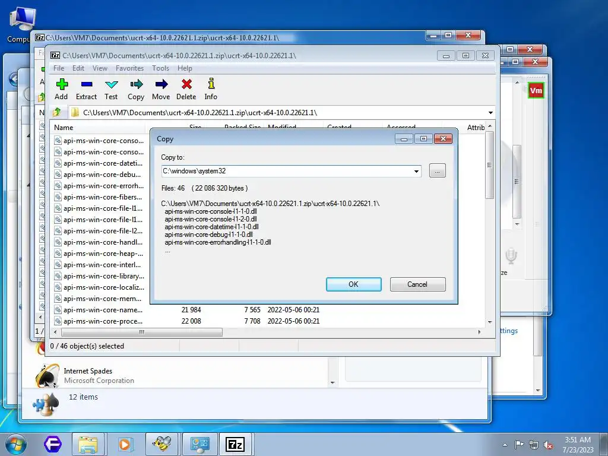Click the red Delete toolbar icon
This screenshot has height=456, width=608.
[186, 84]
